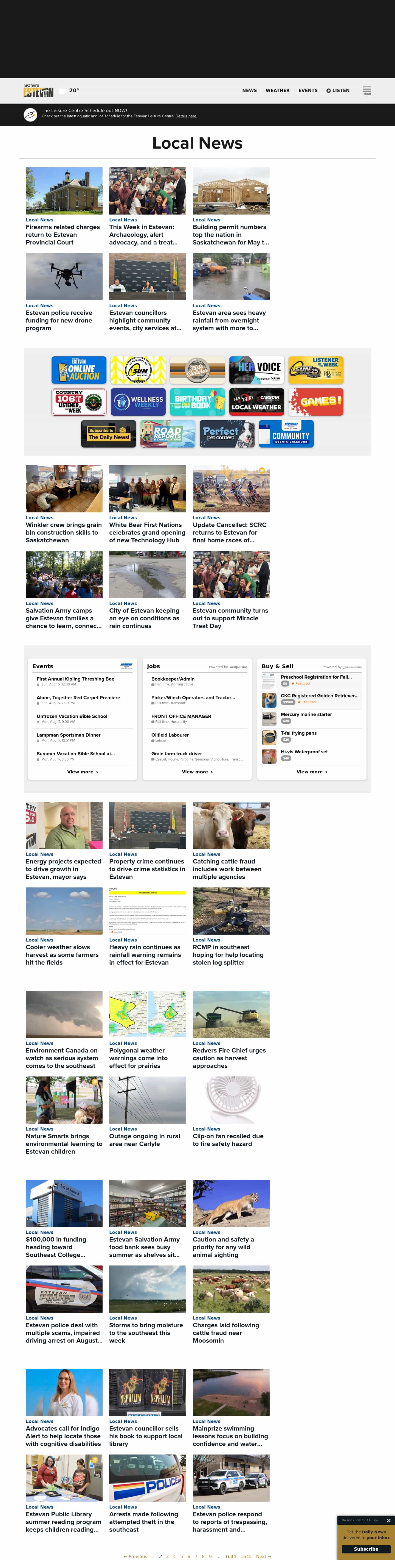Screen dimensions: 395x1560
Task: Click the Golden Retriever listing thumbnail
Action: click(269, 699)
